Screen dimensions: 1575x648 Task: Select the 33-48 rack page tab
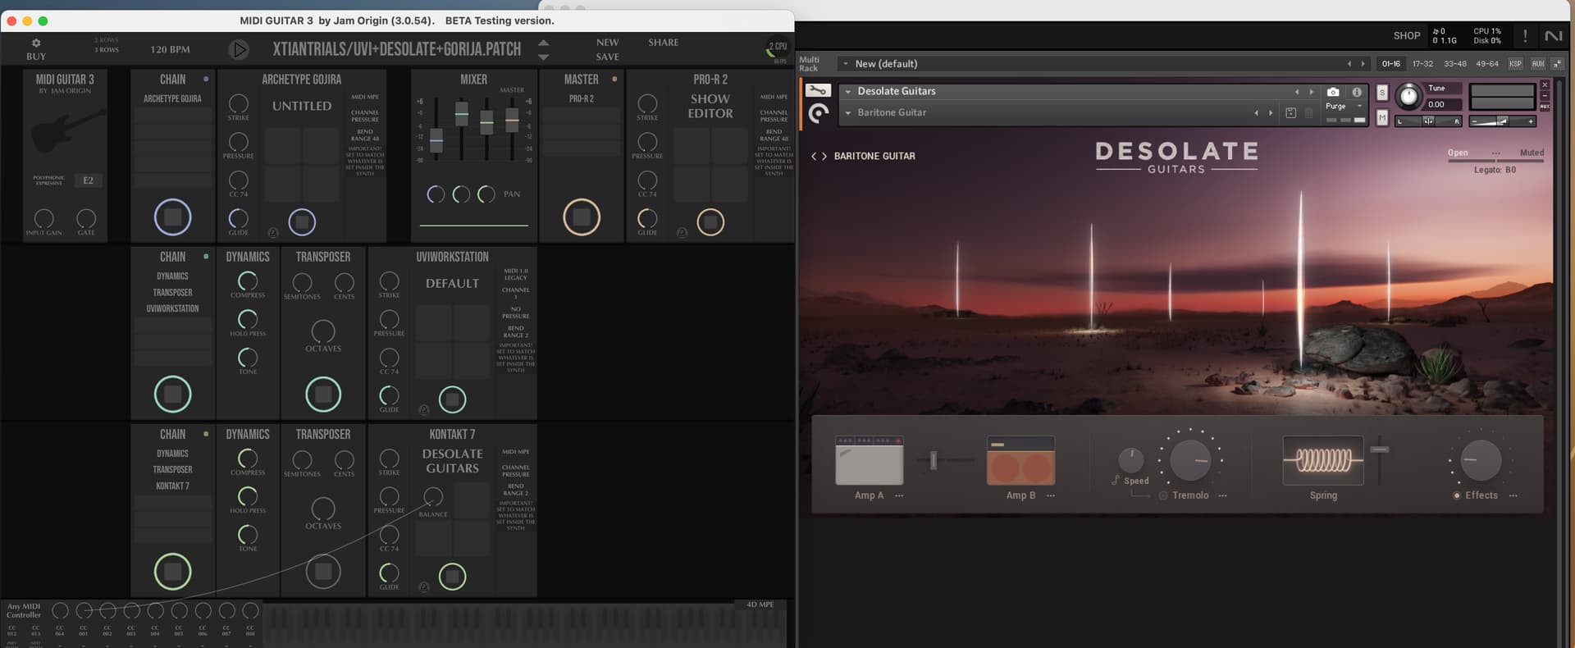click(1455, 63)
